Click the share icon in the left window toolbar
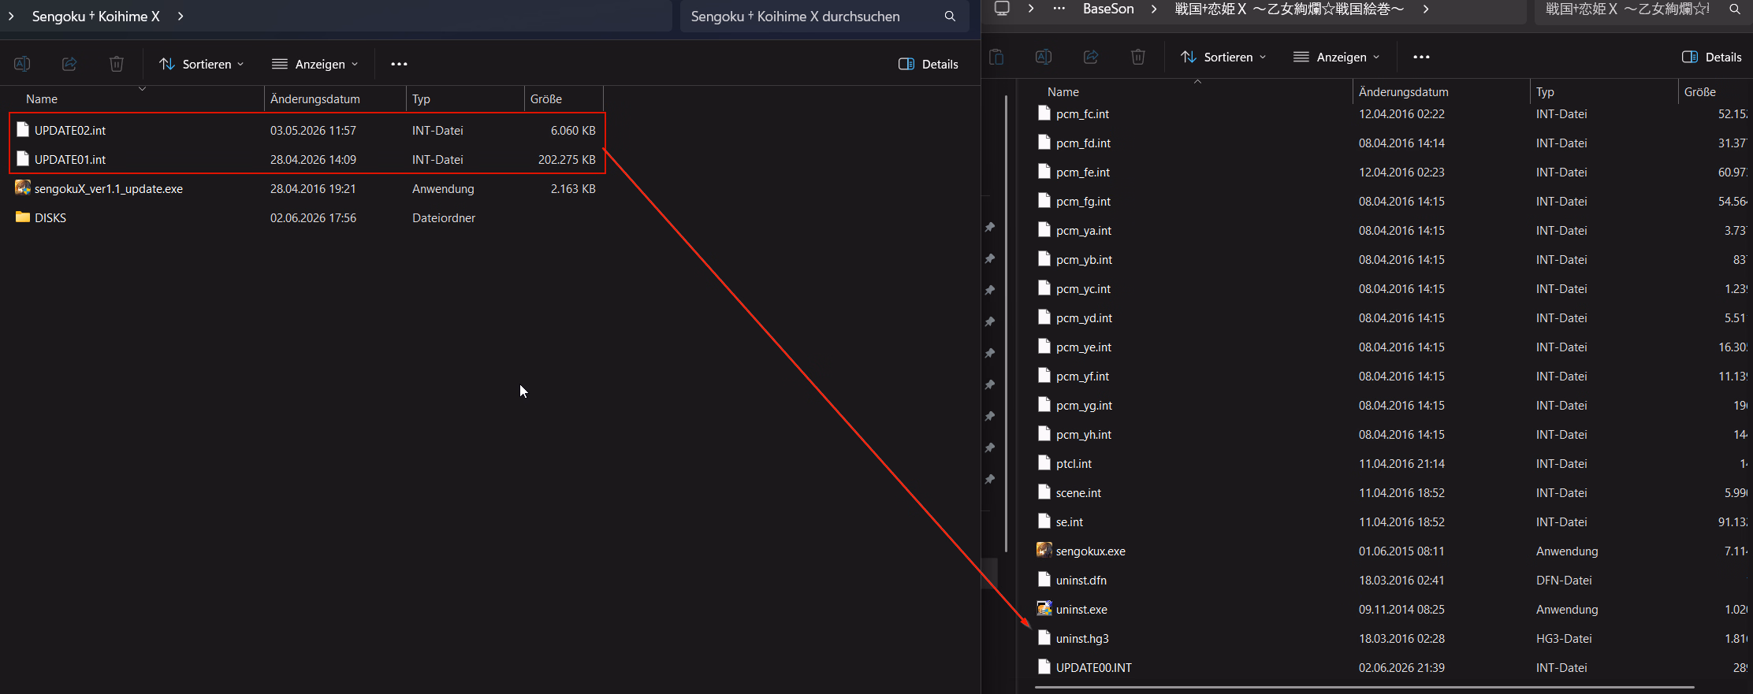1753x694 pixels. (69, 64)
